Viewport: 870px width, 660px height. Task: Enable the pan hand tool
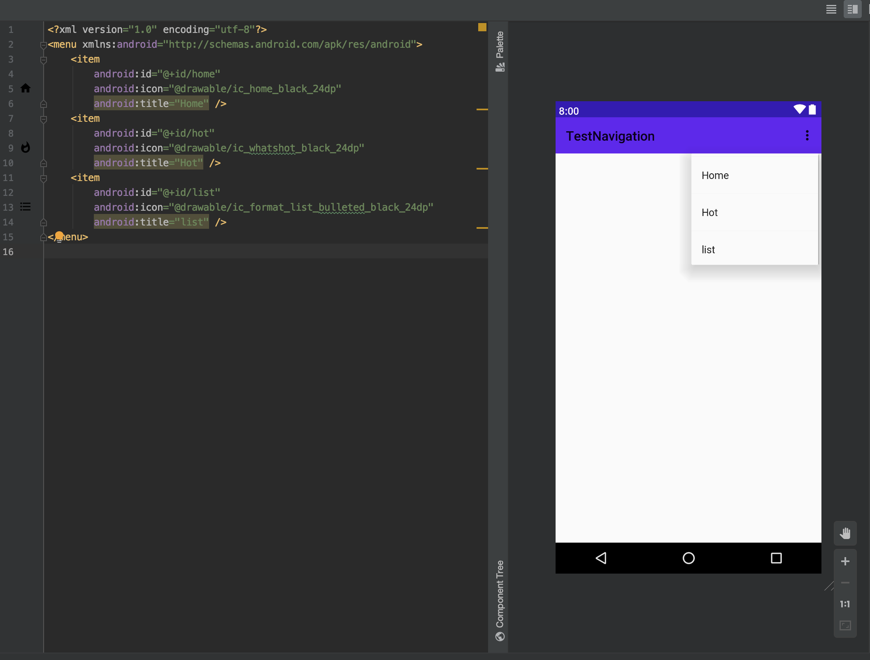[x=845, y=533]
